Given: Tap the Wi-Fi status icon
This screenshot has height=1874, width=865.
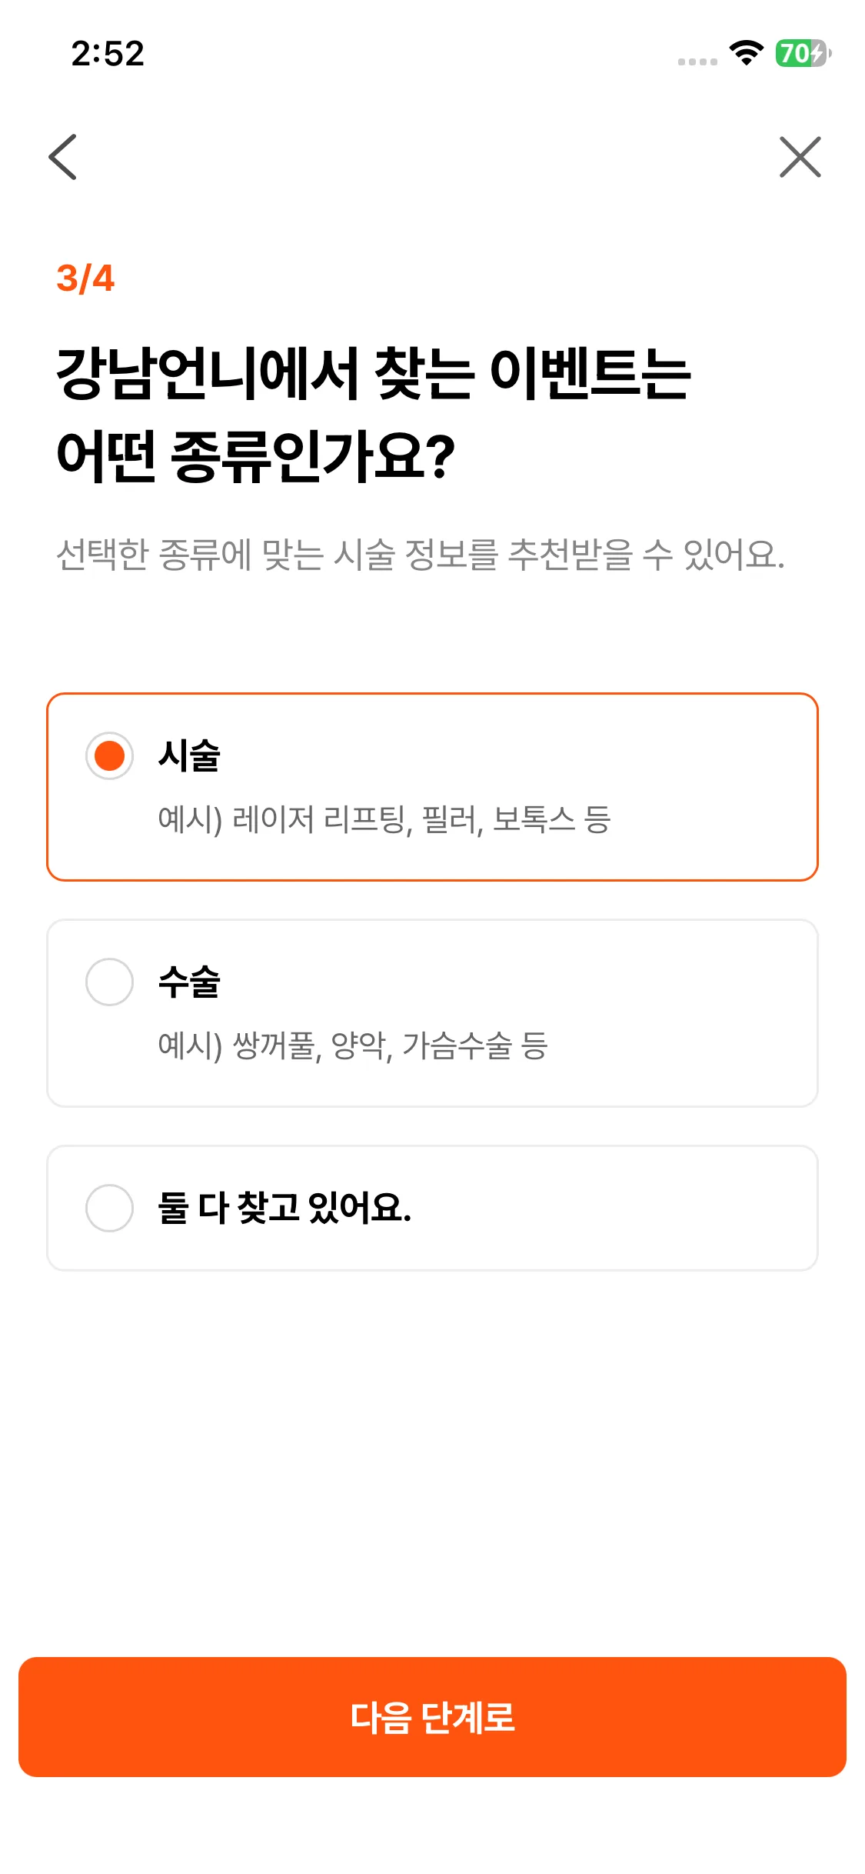Looking at the screenshot, I should (746, 52).
